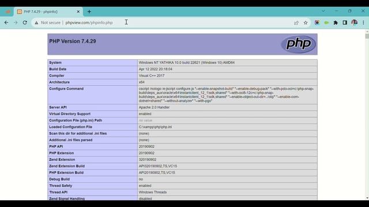
Task: Open Chrome's three-dot menu
Action: (363, 23)
